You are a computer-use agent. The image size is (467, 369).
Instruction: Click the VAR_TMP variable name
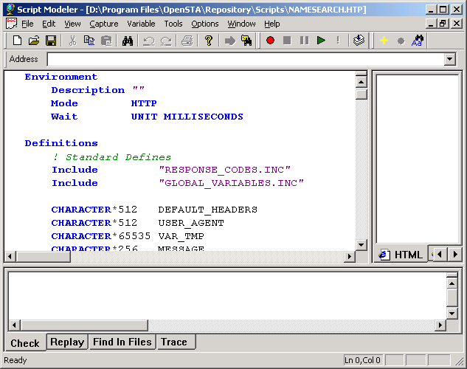coord(181,236)
